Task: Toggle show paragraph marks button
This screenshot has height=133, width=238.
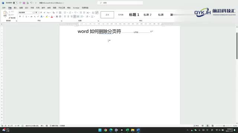Action: click(97, 13)
